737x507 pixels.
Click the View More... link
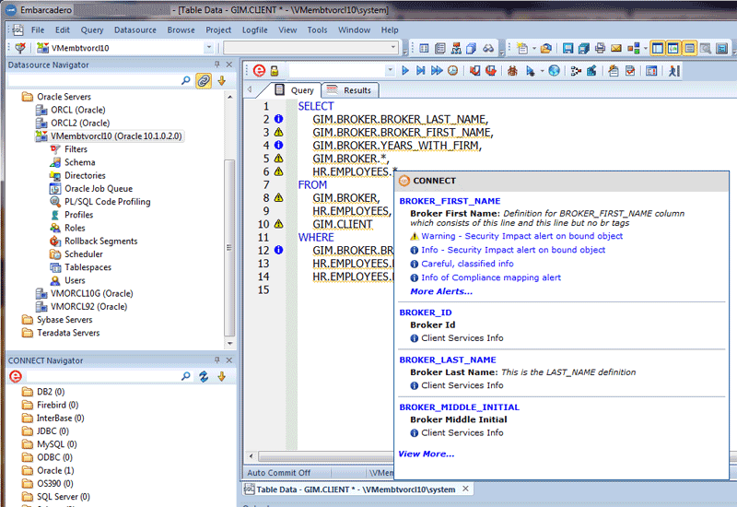(x=427, y=454)
